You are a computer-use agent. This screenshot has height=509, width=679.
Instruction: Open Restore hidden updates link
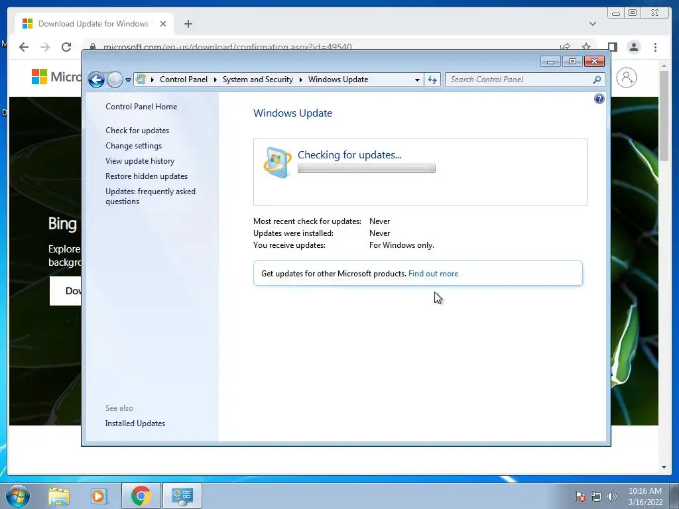click(x=147, y=176)
